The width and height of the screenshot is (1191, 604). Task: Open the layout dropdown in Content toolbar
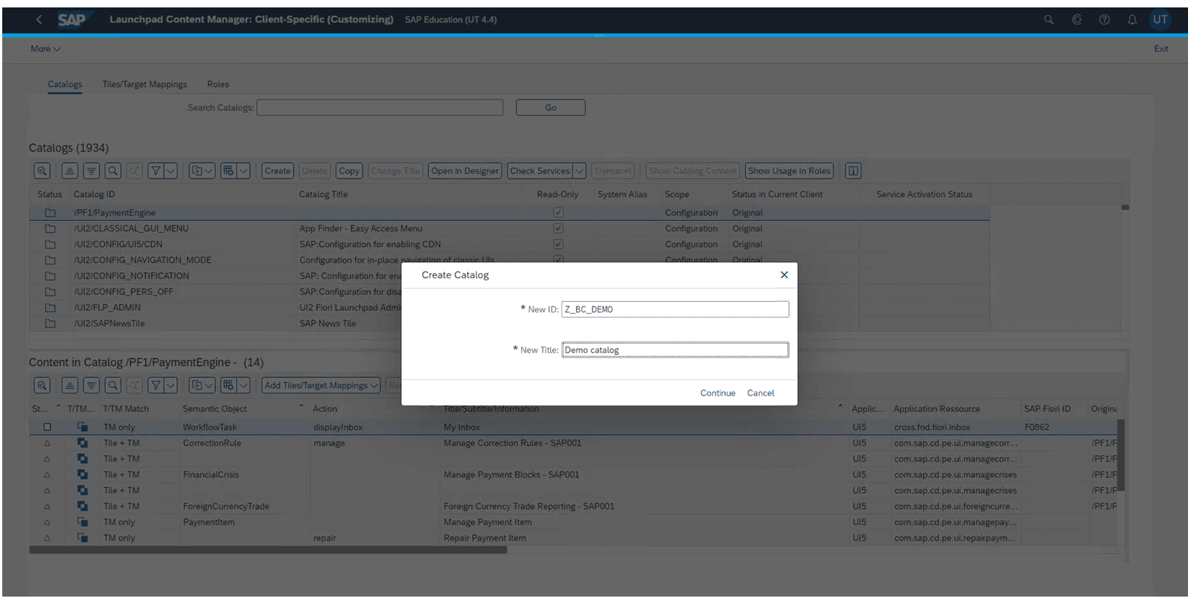point(202,385)
